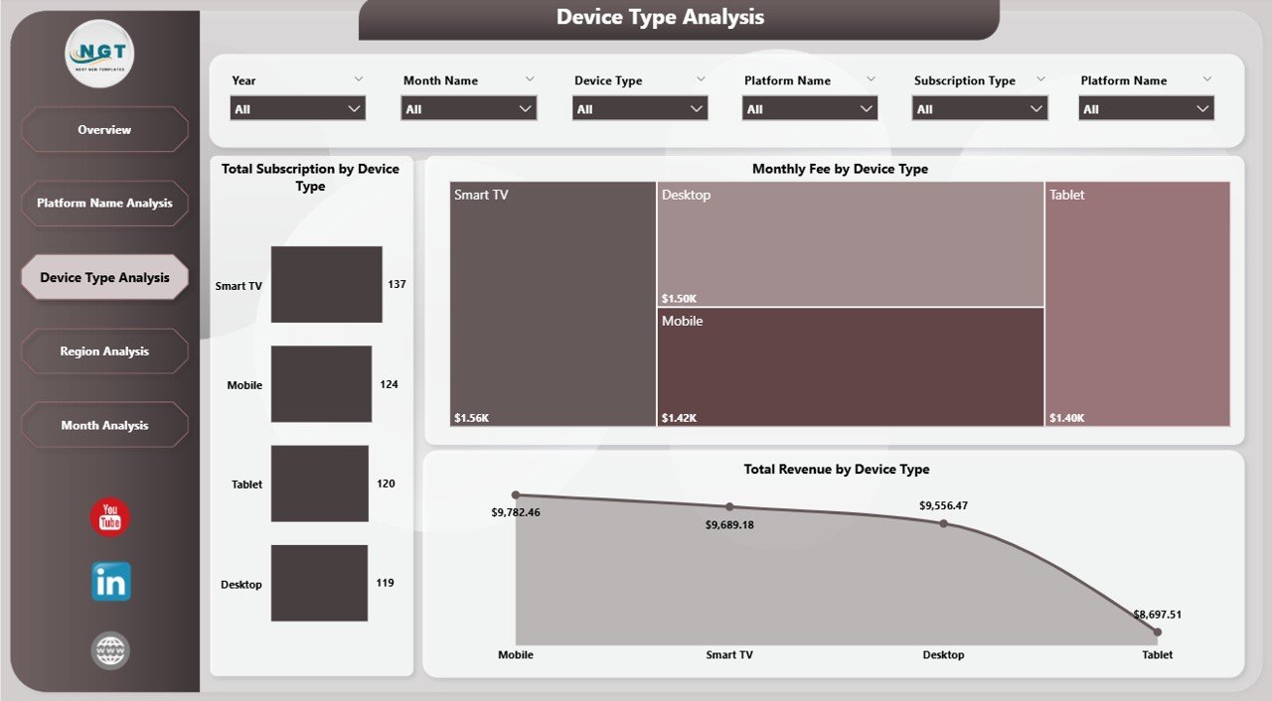The height and width of the screenshot is (701, 1272).
Task: Click the Mobile segment in Monthly Fee treemap
Action: [850, 367]
